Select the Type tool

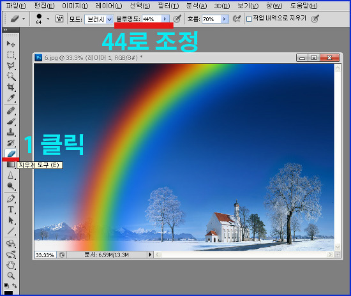click(x=10, y=209)
